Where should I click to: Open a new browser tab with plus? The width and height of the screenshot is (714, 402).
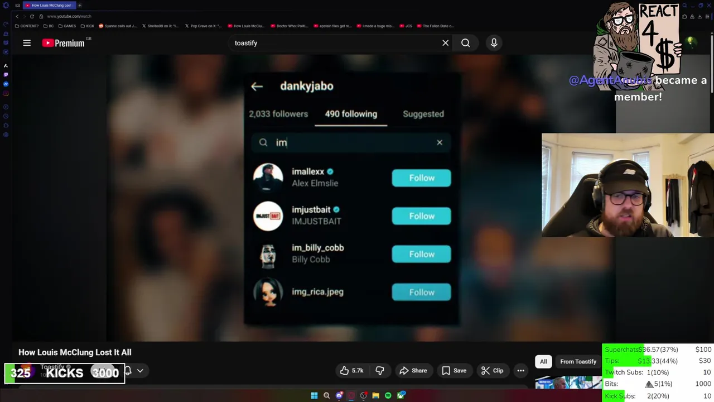(x=80, y=5)
